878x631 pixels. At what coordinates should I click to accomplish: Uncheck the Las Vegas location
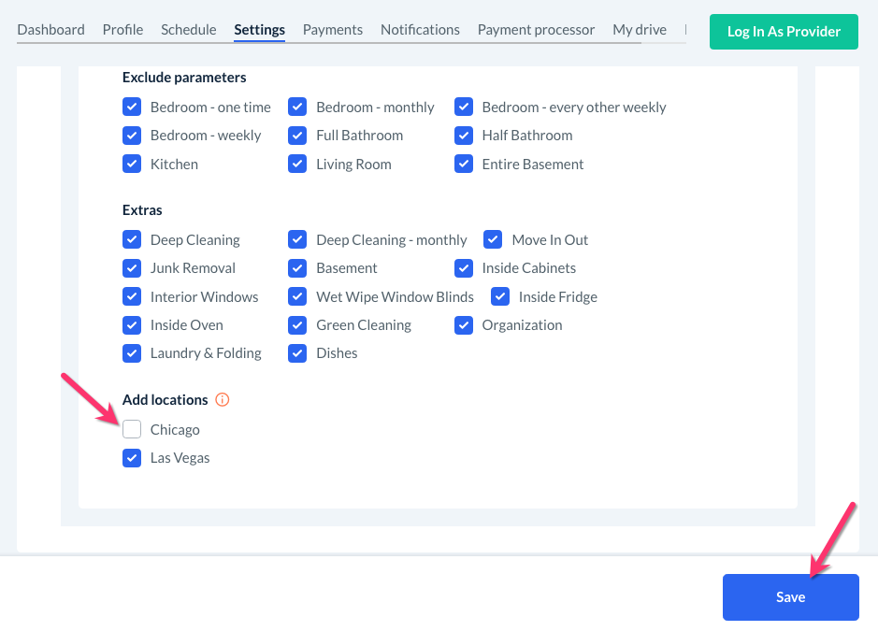coord(132,458)
